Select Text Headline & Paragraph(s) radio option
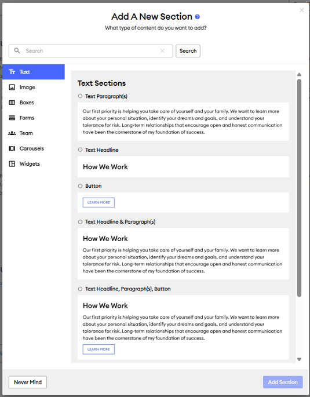Image resolution: width=310 pixels, height=397 pixels. 80,222
